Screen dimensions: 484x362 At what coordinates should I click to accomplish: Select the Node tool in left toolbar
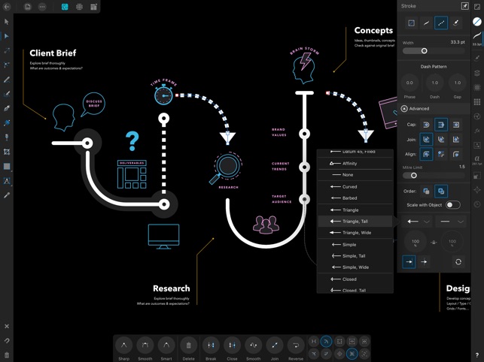pyautogui.click(x=8, y=36)
